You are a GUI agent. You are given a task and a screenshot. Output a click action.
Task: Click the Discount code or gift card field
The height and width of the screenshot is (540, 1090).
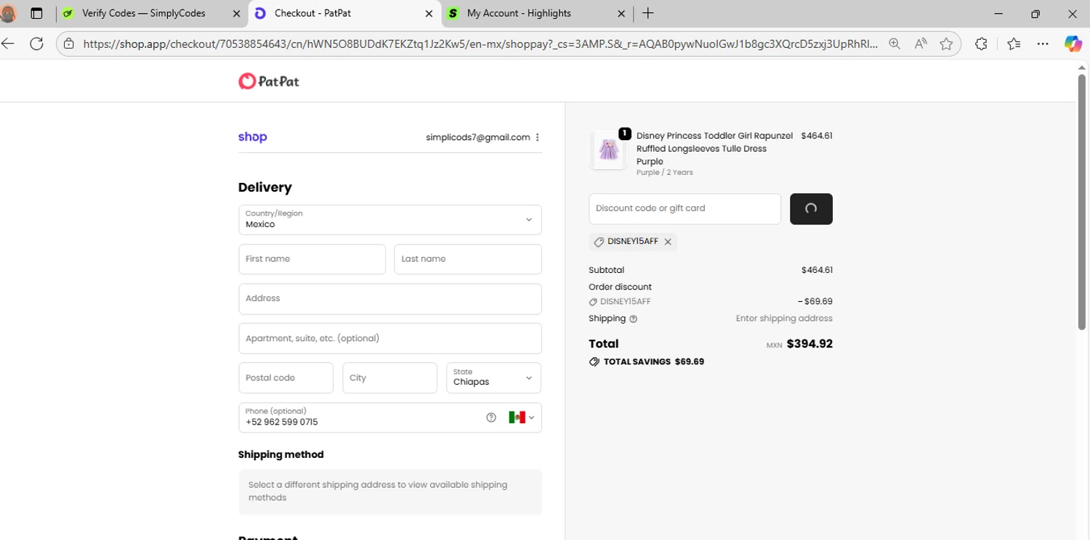tap(685, 208)
